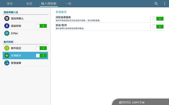
Task: Click the 語音控制 microphone icon
Action: pyautogui.click(x=7, y=26)
